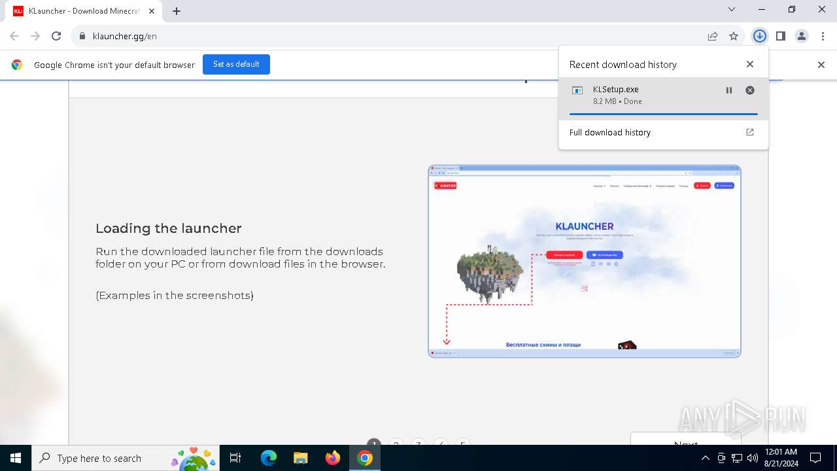Launch Microsoft Edge from the taskbar

coord(269,458)
